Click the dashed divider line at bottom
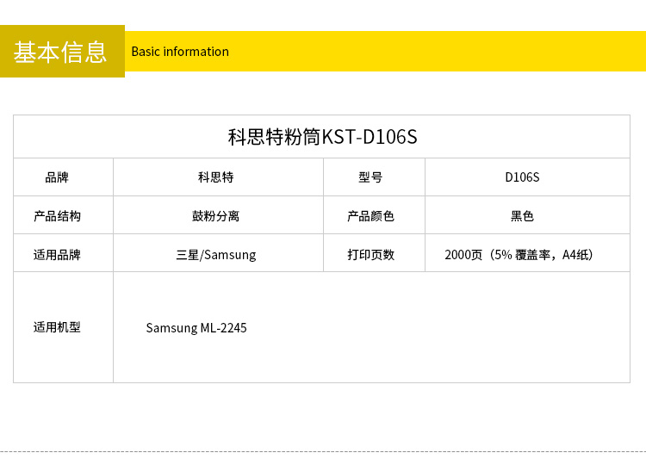The image size is (646, 459). (323, 451)
